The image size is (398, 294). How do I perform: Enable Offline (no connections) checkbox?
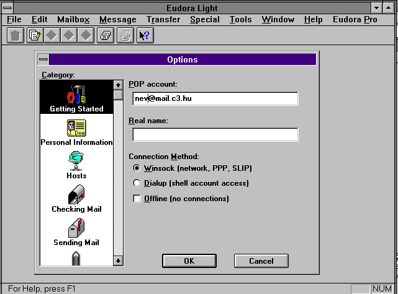[x=137, y=199]
